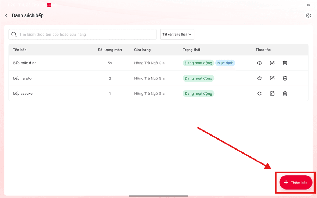Focus the kitchen or store search field

pyautogui.click(x=83, y=35)
